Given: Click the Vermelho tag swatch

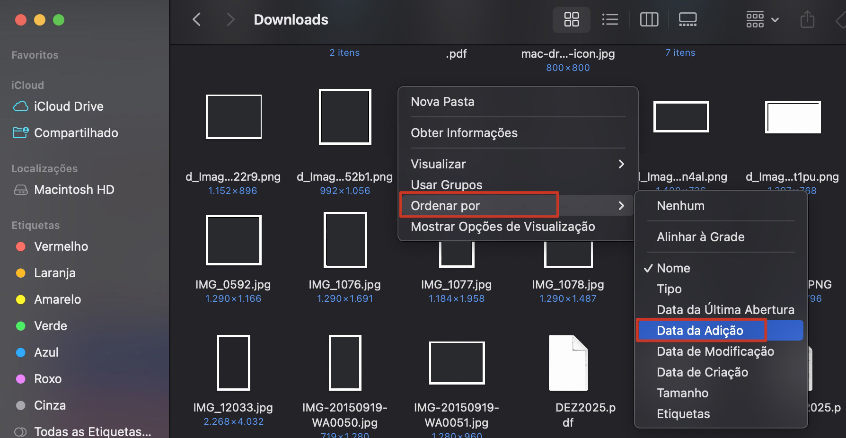Looking at the screenshot, I should pyautogui.click(x=20, y=246).
